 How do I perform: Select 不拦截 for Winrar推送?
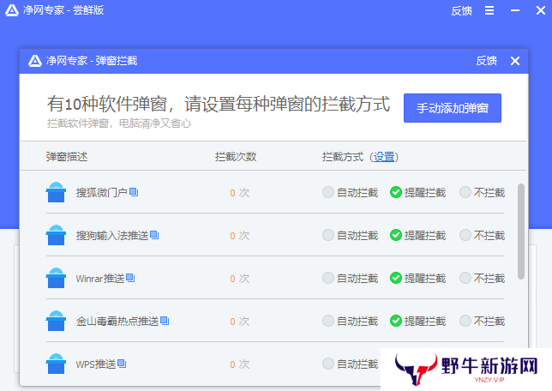pos(483,278)
